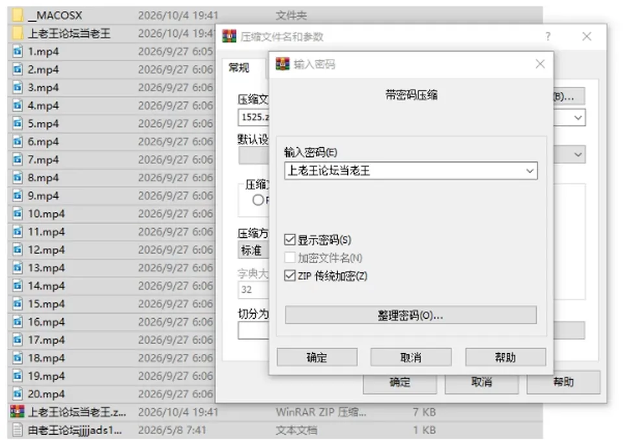Click the 上老王论坛当老王 folder icon
The width and height of the screenshot is (623, 440).
pos(18,33)
